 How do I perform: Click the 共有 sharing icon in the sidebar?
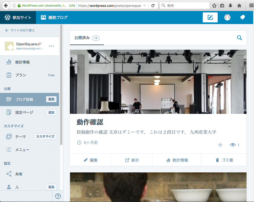coord(9,174)
